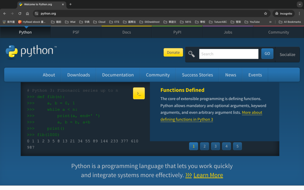Select slide 5 of the code carousel
Viewport: 304px width, 190px height.
click(237, 146)
